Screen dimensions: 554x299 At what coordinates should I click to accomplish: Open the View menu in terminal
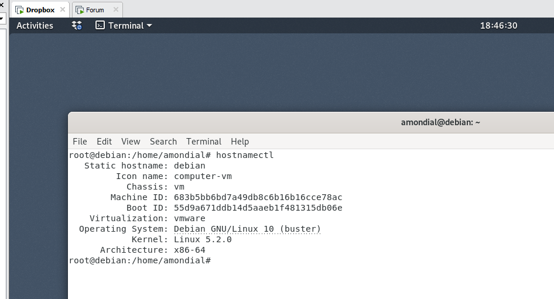coord(131,141)
